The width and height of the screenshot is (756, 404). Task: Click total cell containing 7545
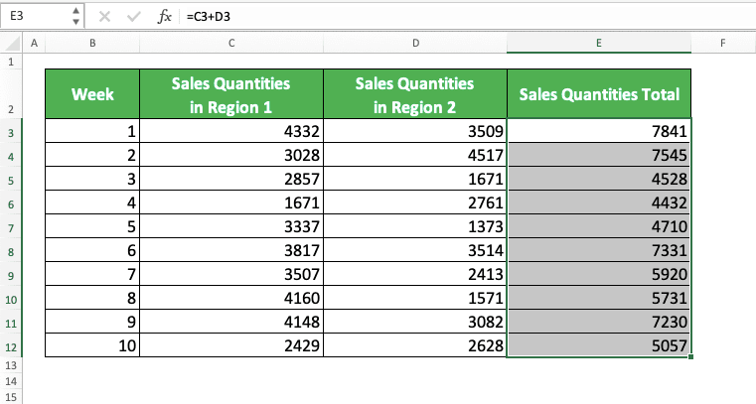[599, 155]
